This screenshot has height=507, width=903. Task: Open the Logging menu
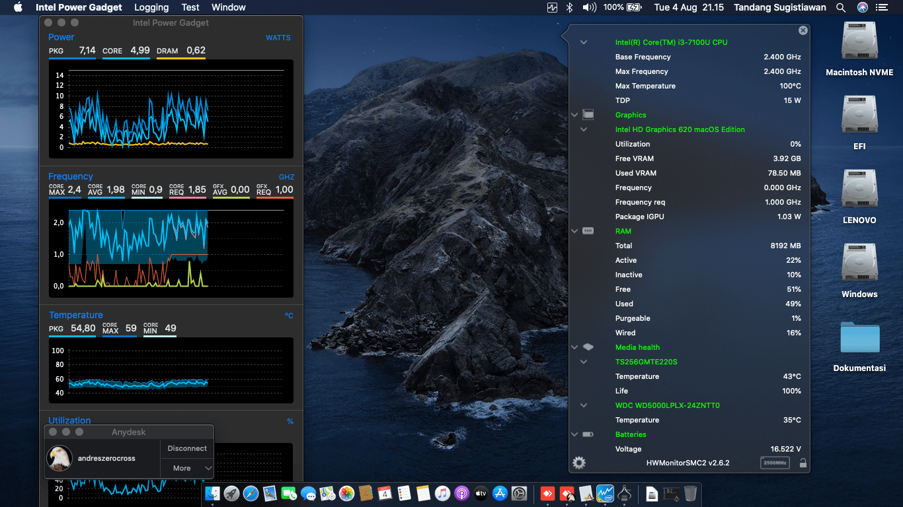pyautogui.click(x=151, y=7)
